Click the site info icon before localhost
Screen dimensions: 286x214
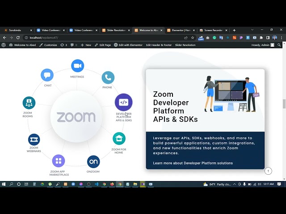click(x=26, y=37)
